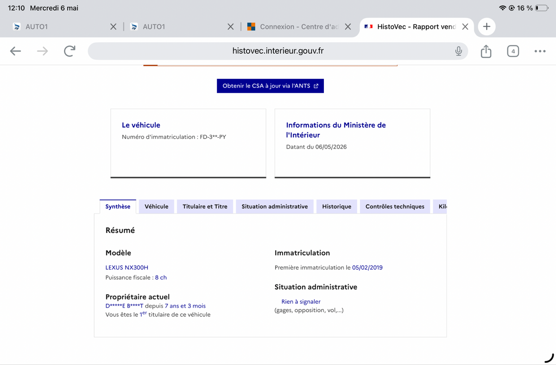Reload the page with the refresh icon

69,51
